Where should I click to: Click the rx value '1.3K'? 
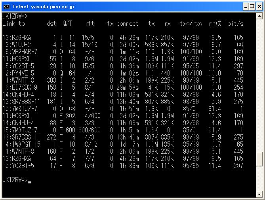(x=167, y=52)
